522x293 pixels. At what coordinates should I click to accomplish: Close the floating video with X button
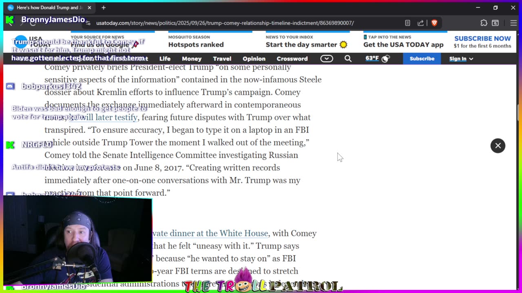click(x=498, y=146)
